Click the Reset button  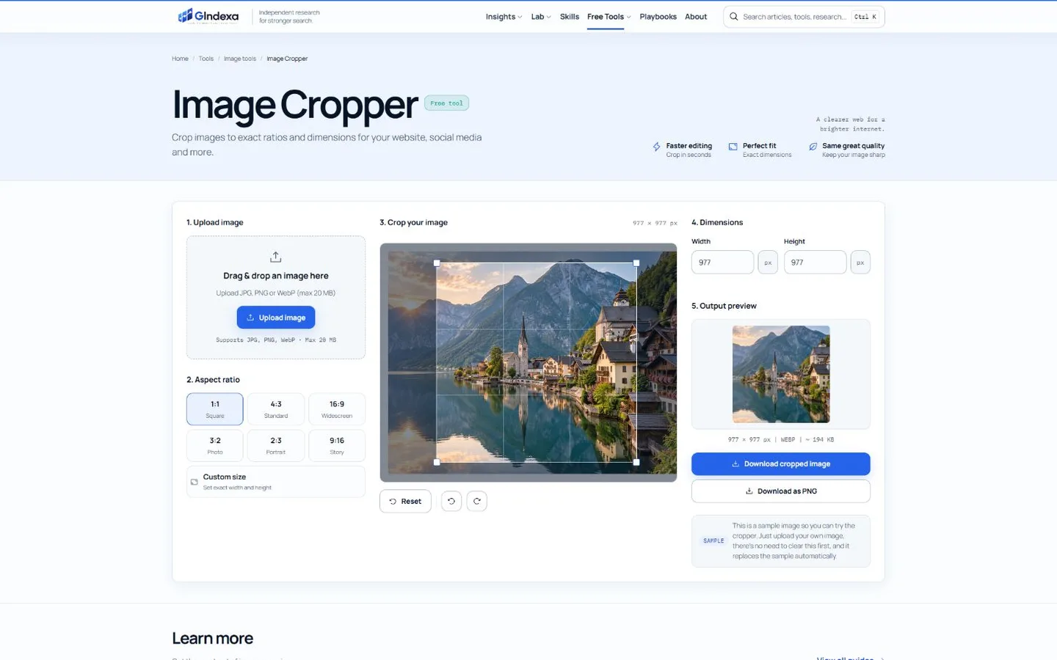(x=405, y=502)
